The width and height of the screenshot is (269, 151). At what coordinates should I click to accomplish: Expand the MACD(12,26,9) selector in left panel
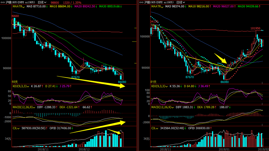(x=12, y=107)
